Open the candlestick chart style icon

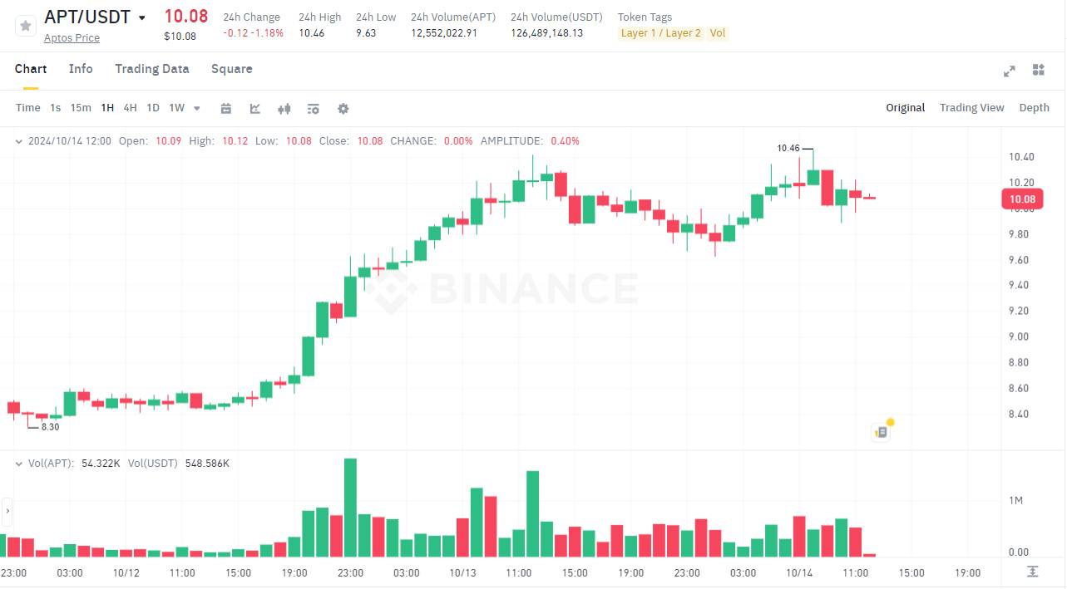click(284, 108)
